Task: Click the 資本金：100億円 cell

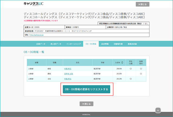Action: [x=85, y=27]
